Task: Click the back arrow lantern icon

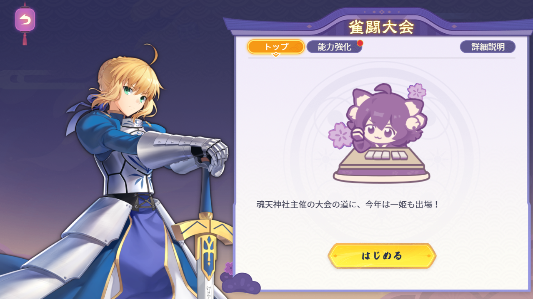Action: coord(25,20)
